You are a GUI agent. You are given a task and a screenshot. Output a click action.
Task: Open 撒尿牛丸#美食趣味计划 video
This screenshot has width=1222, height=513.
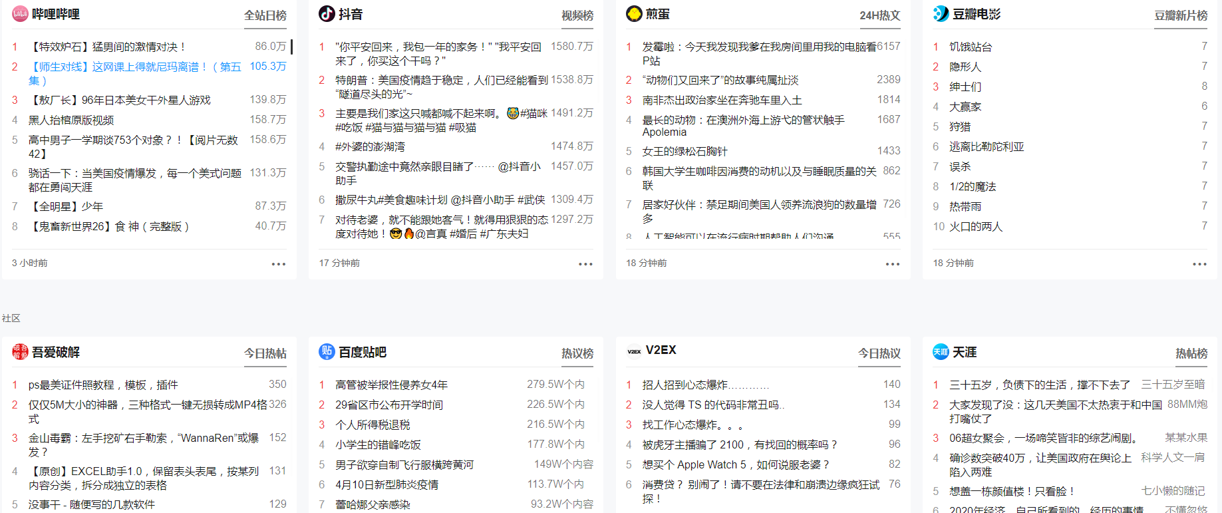[x=440, y=200]
